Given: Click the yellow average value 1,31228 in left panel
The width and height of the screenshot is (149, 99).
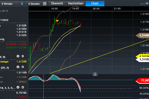Looking at the screenshot, I should (x=21, y=62).
